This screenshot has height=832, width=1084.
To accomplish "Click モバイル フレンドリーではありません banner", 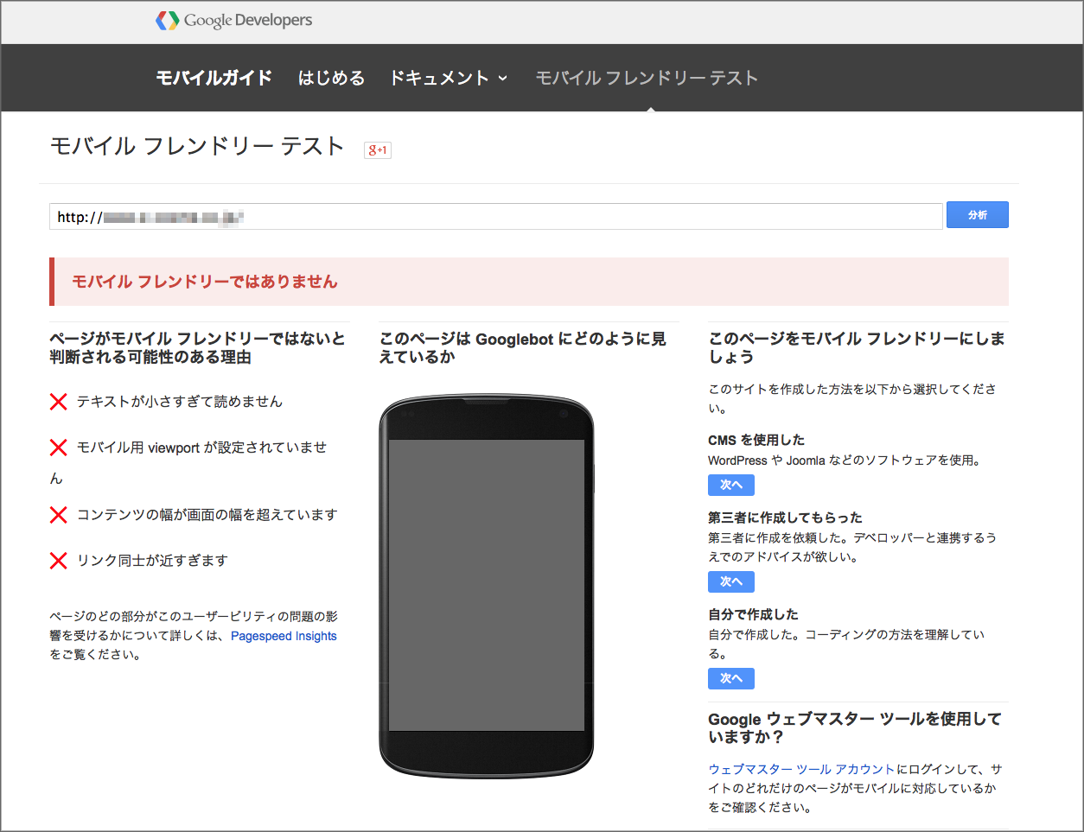I will [x=529, y=282].
